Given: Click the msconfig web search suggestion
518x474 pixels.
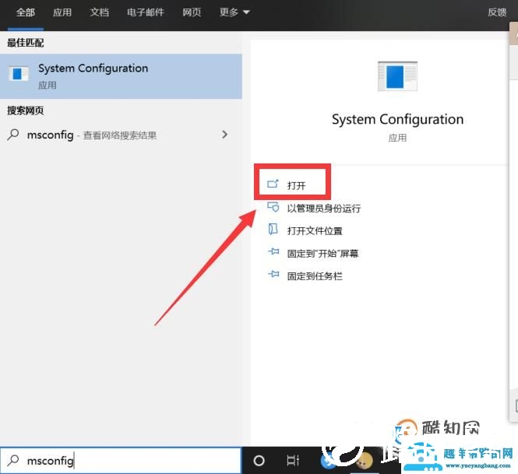Looking at the screenshot, I should click(121, 135).
